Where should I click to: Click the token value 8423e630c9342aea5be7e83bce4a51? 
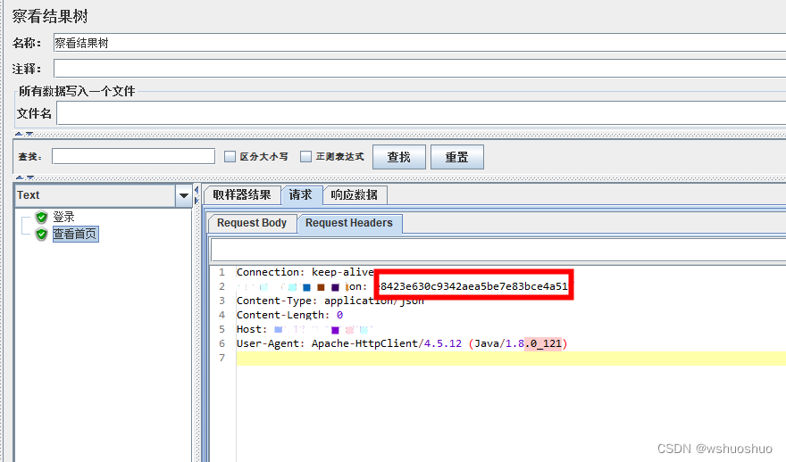click(x=473, y=286)
